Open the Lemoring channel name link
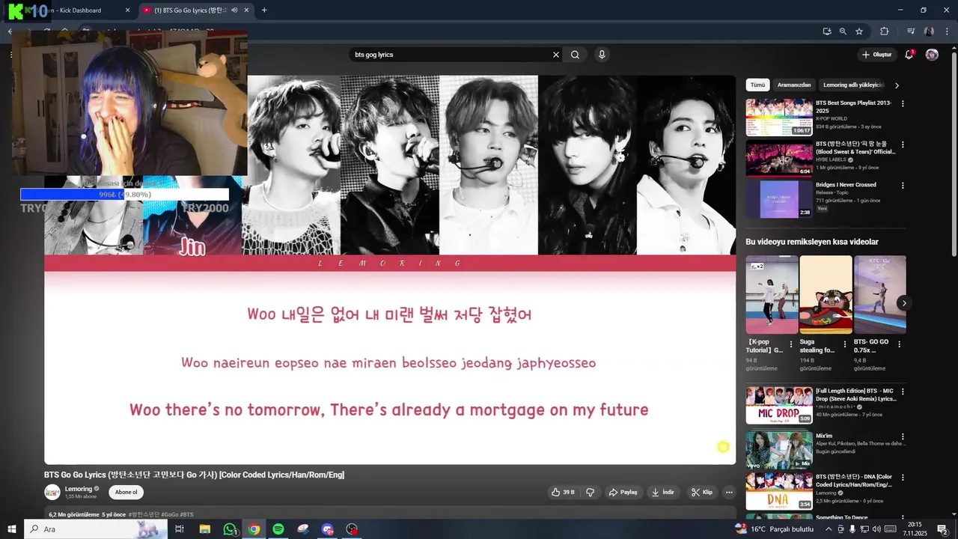 (x=79, y=489)
